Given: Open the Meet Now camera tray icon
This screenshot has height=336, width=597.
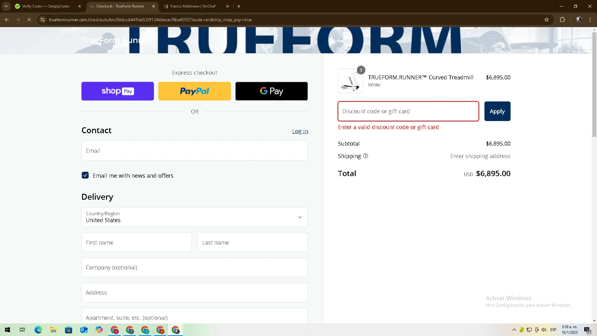Looking at the screenshot, I should click(x=537, y=330).
